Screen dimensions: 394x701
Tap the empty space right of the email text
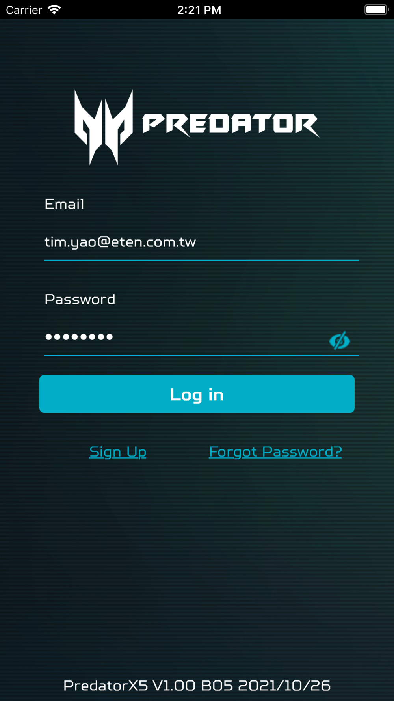278,242
